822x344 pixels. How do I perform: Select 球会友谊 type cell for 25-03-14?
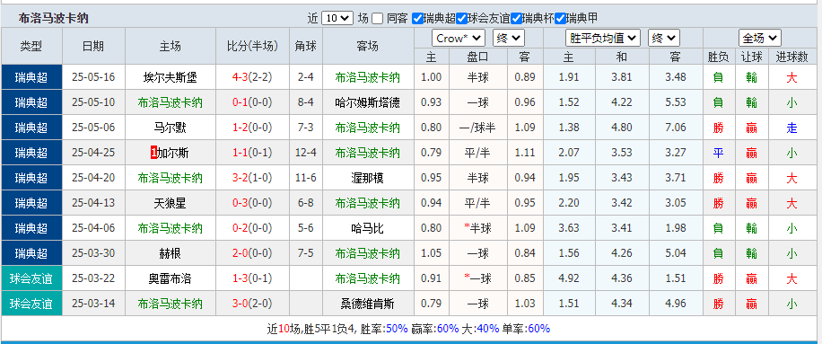click(x=31, y=304)
